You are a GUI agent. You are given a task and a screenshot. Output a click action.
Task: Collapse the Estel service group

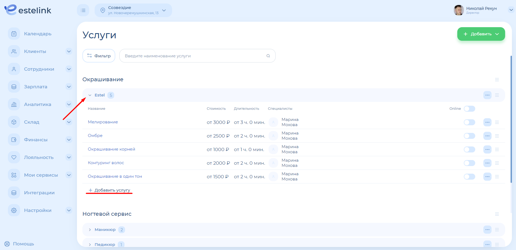[90, 95]
